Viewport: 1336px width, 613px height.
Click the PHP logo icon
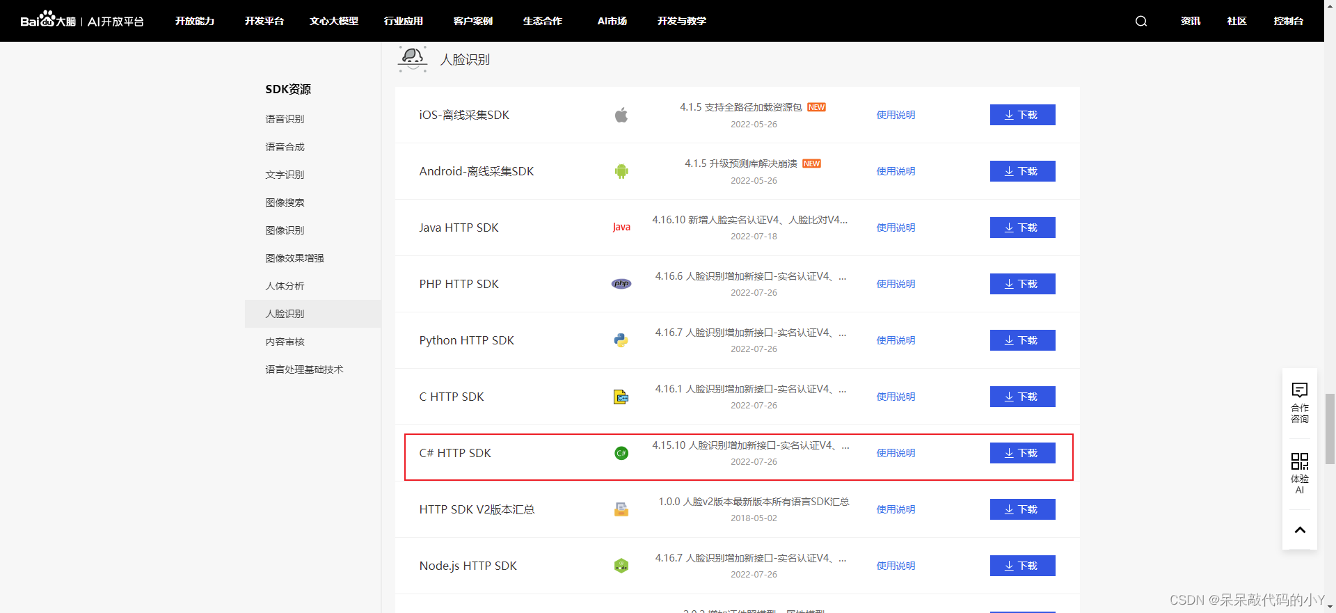coord(621,284)
